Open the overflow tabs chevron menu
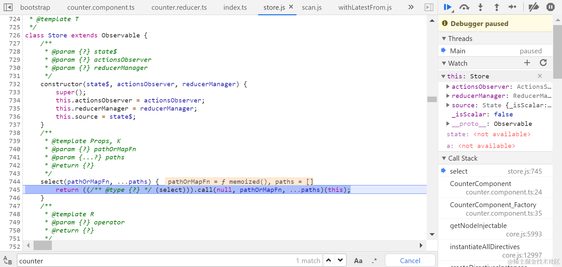The height and width of the screenshot is (267, 562). pyautogui.click(x=411, y=7)
